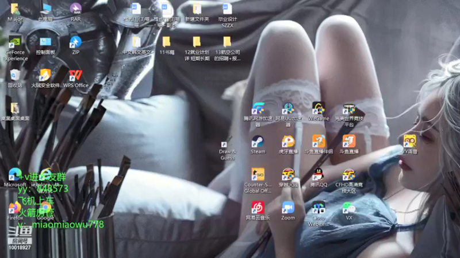Open the 桌面桌面桌面 desktop folder
Screen dimensions: 460x258
coord(15,111)
